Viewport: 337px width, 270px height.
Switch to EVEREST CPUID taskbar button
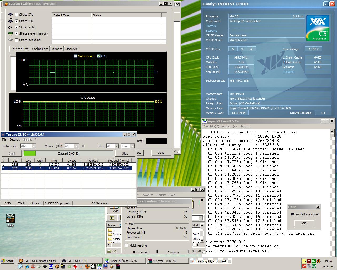pos(81,261)
